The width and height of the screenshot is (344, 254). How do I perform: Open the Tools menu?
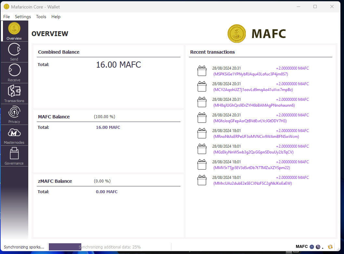point(41,17)
